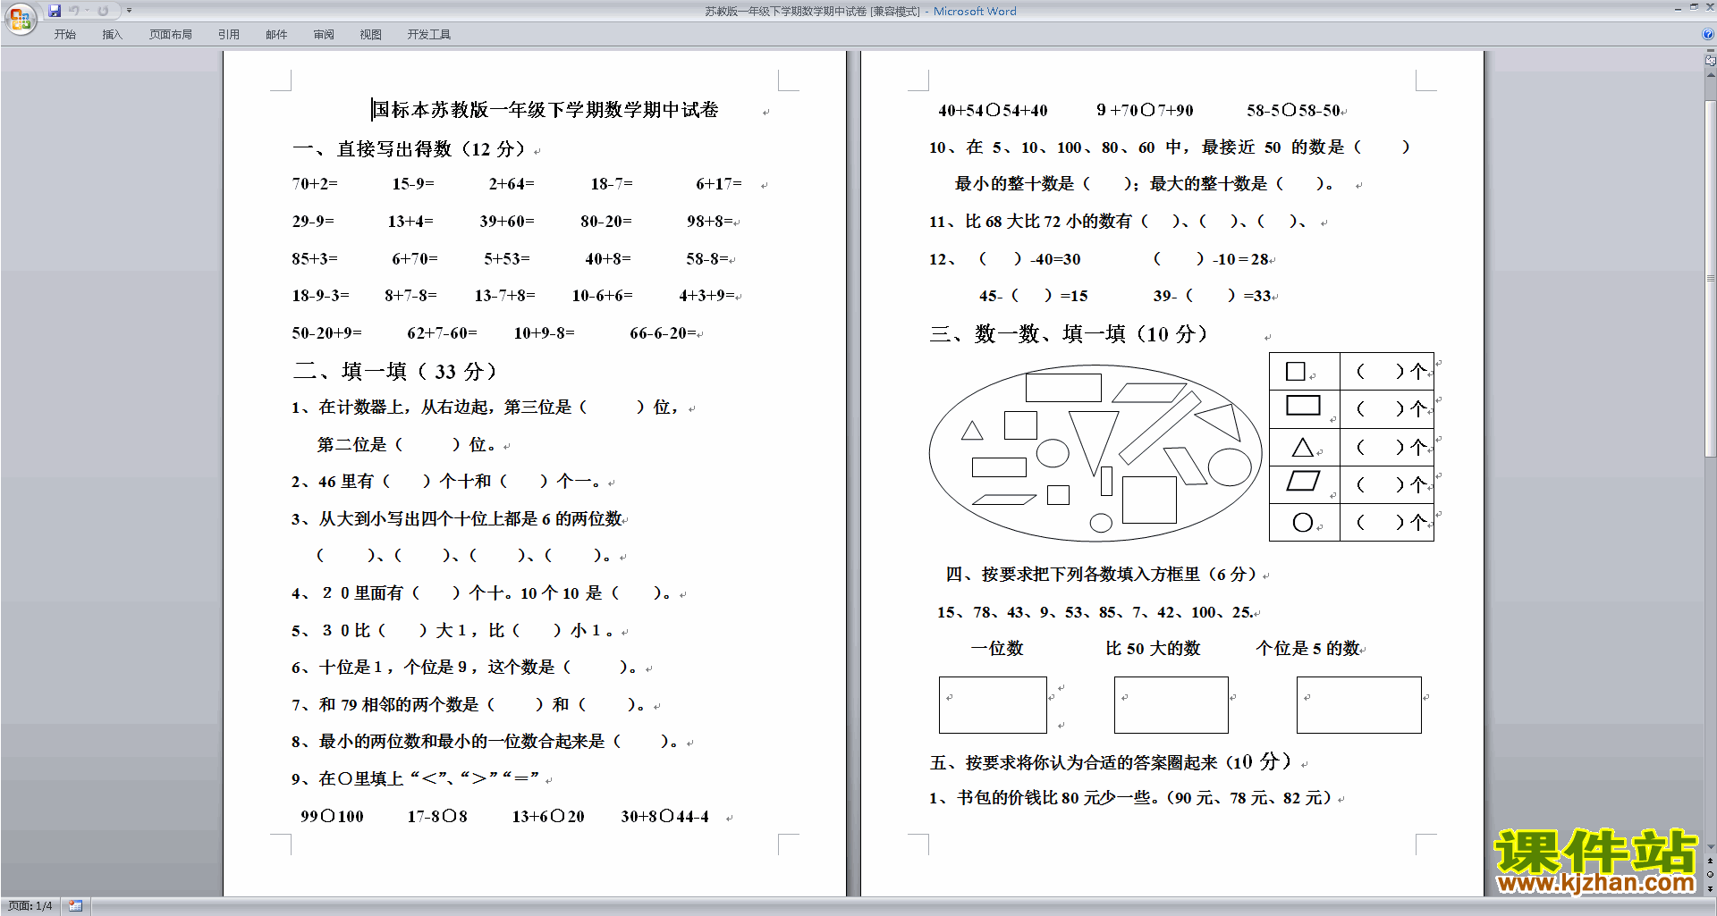Toggle the ruler button above scrollbar

tap(1711, 61)
